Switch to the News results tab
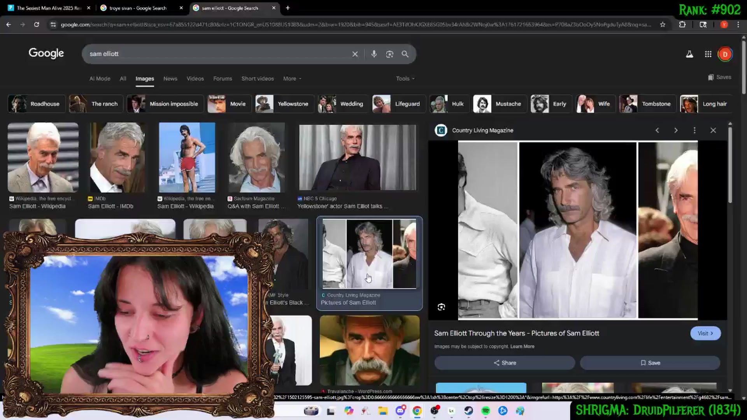 170,79
